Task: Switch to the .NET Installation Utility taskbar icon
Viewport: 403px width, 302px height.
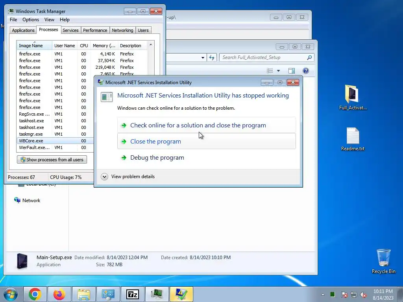Action: (x=181, y=294)
